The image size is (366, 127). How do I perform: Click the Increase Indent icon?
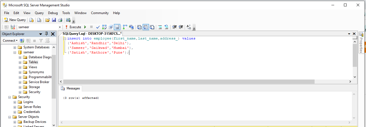[x=181, y=27]
